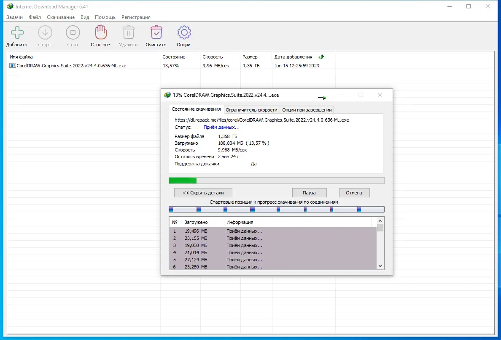This screenshot has width=501, height=340.
Task: Select connection row 2 with 23,155 МБ
Action: pyautogui.click(x=273, y=238)
